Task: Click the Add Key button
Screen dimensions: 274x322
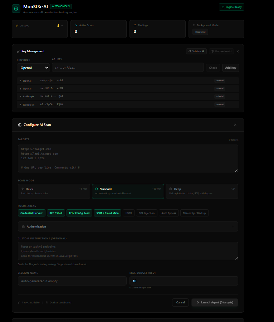Action: (x=230, y=68)
